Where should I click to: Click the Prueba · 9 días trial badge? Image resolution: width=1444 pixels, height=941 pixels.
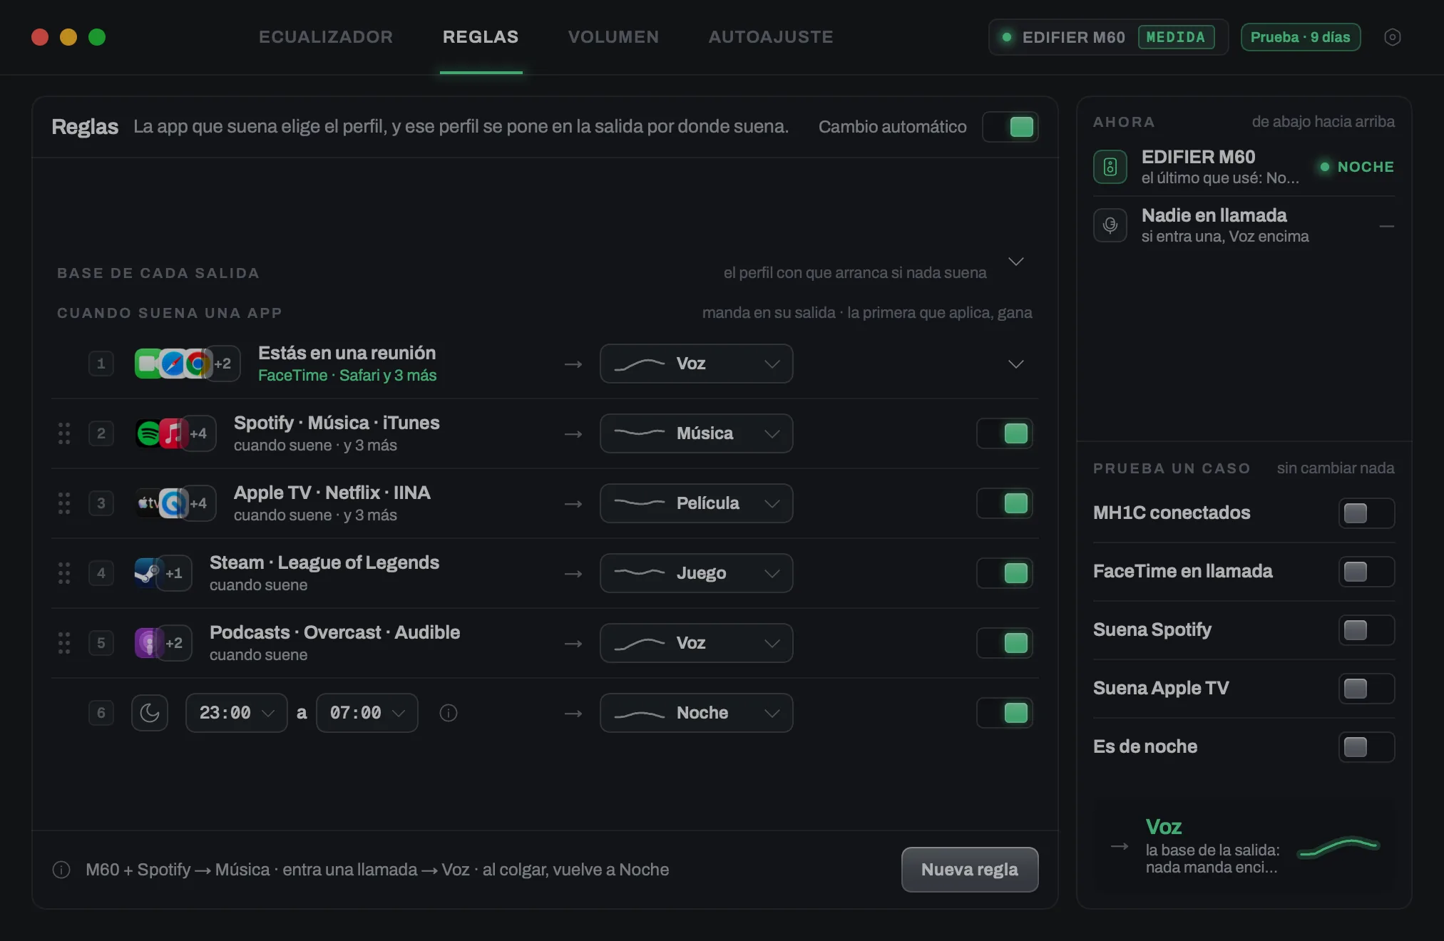tap(1301, 37)
